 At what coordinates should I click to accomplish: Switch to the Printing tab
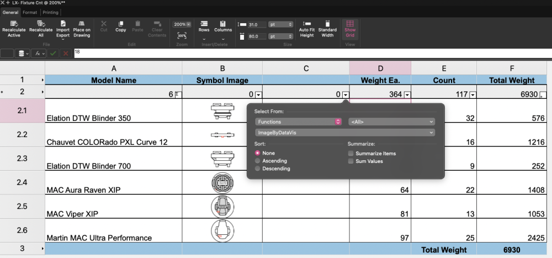(x=50, y=12)
